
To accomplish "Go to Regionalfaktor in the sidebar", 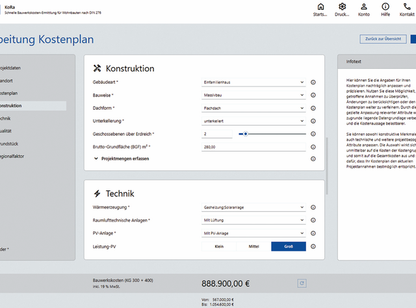I will tap(12, 156).
